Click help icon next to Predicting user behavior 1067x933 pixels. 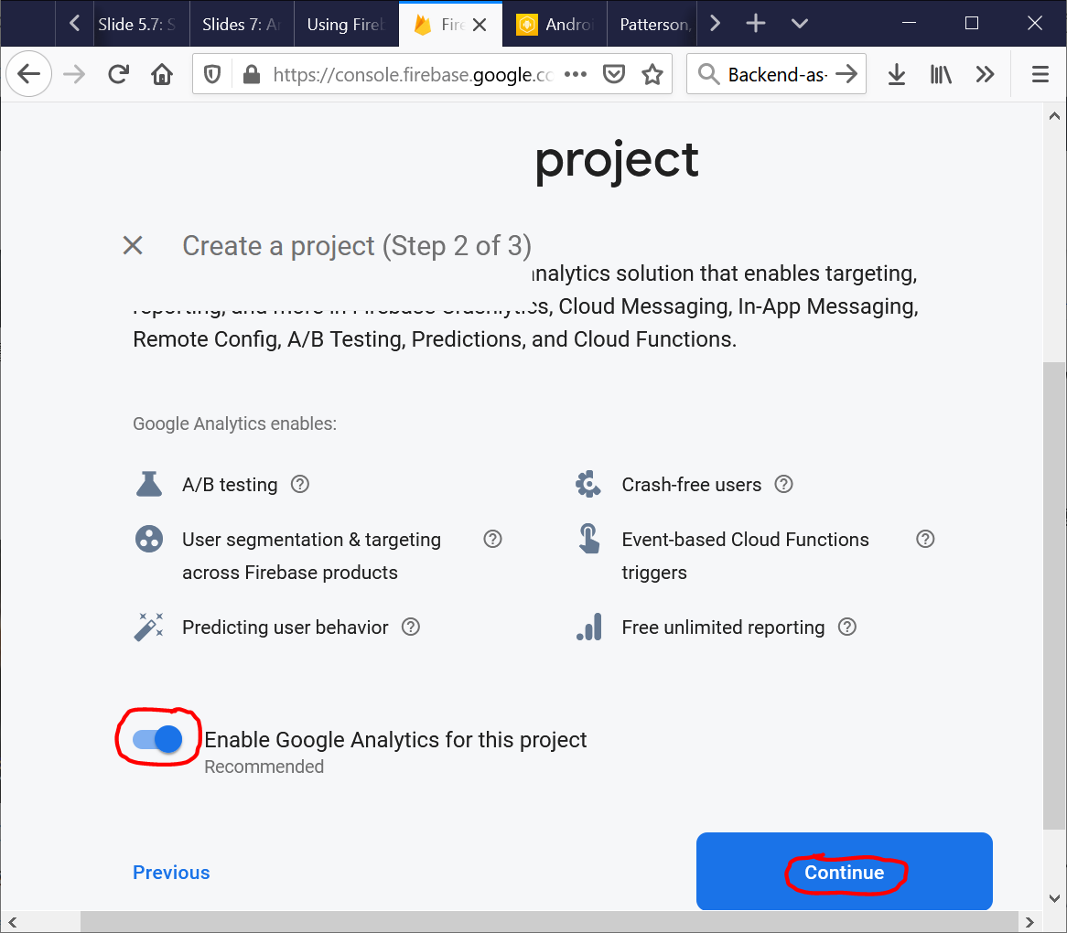[x=411, y=627]
